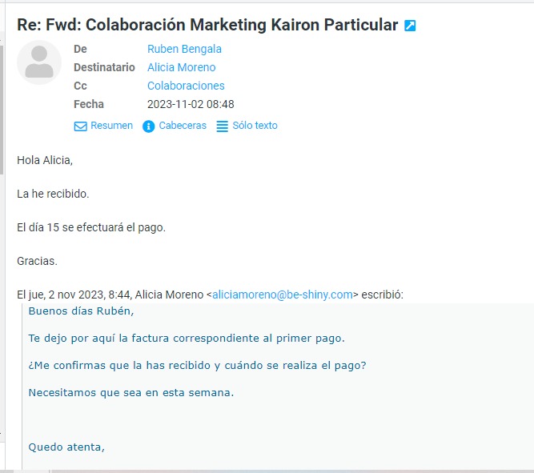Click the Sólo texto lines icon

pyautogui.click(x=222, y=126)
